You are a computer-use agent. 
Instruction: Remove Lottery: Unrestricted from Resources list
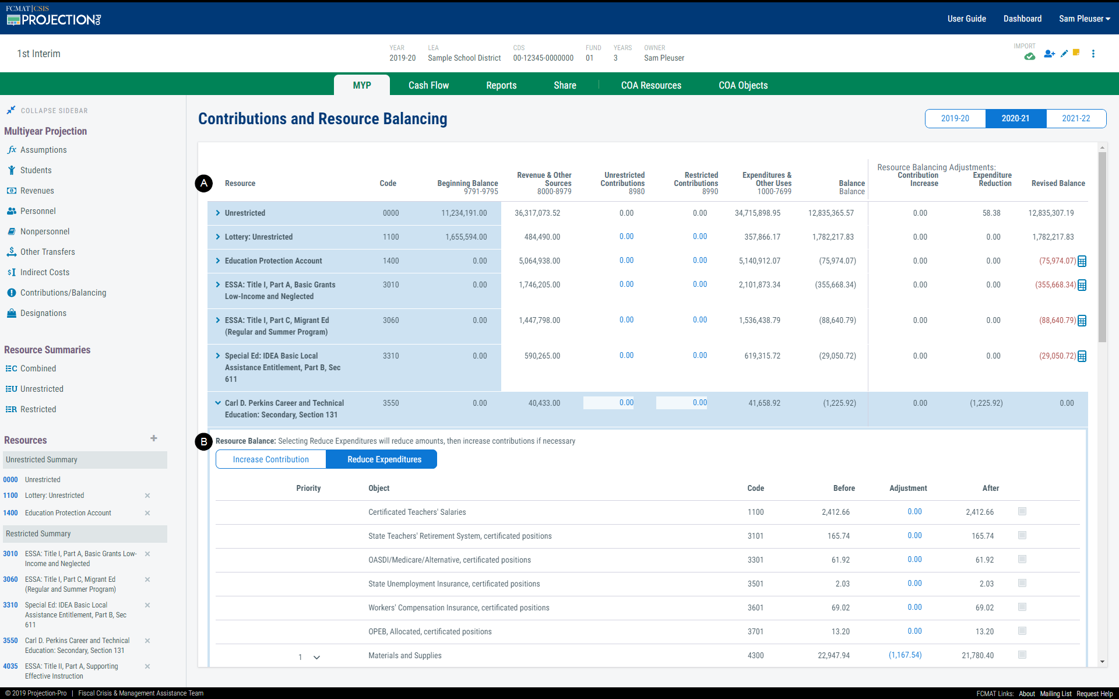(147, 496)
